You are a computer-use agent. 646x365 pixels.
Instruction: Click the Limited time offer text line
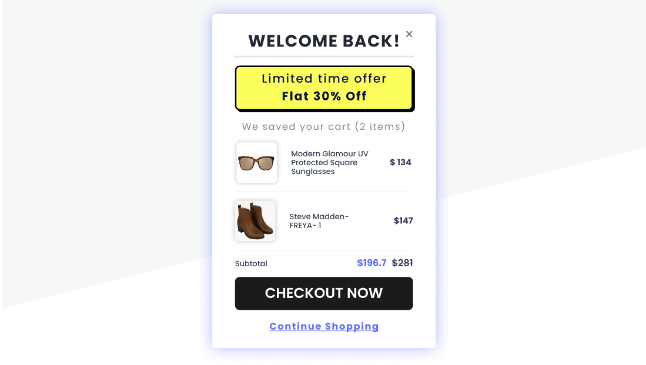324,79
